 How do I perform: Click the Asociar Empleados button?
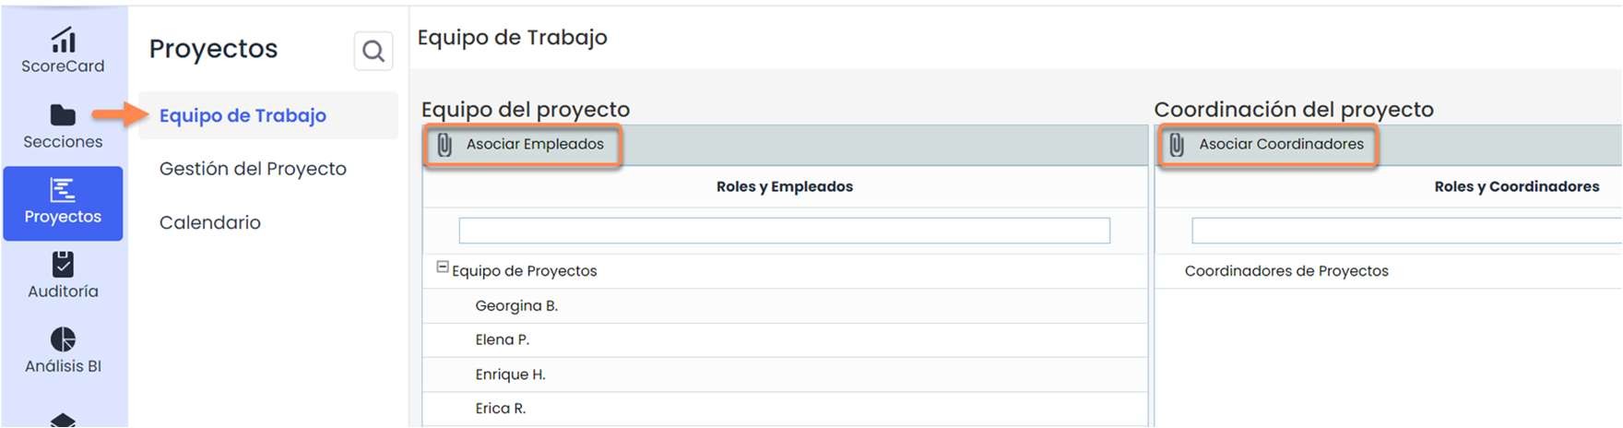coord(535,145)
